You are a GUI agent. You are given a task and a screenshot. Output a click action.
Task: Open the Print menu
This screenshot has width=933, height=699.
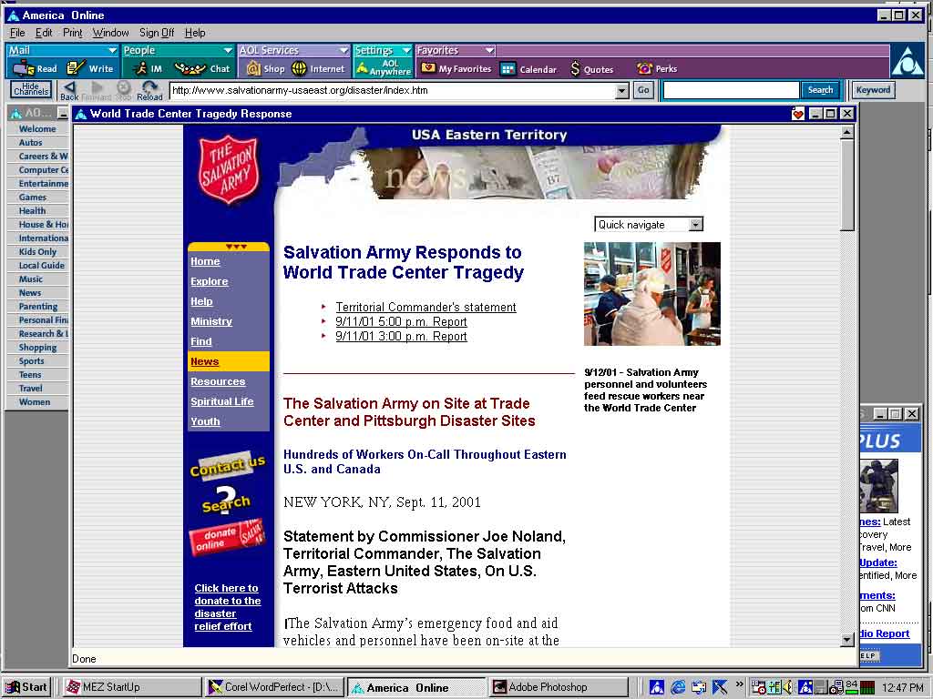73,33
